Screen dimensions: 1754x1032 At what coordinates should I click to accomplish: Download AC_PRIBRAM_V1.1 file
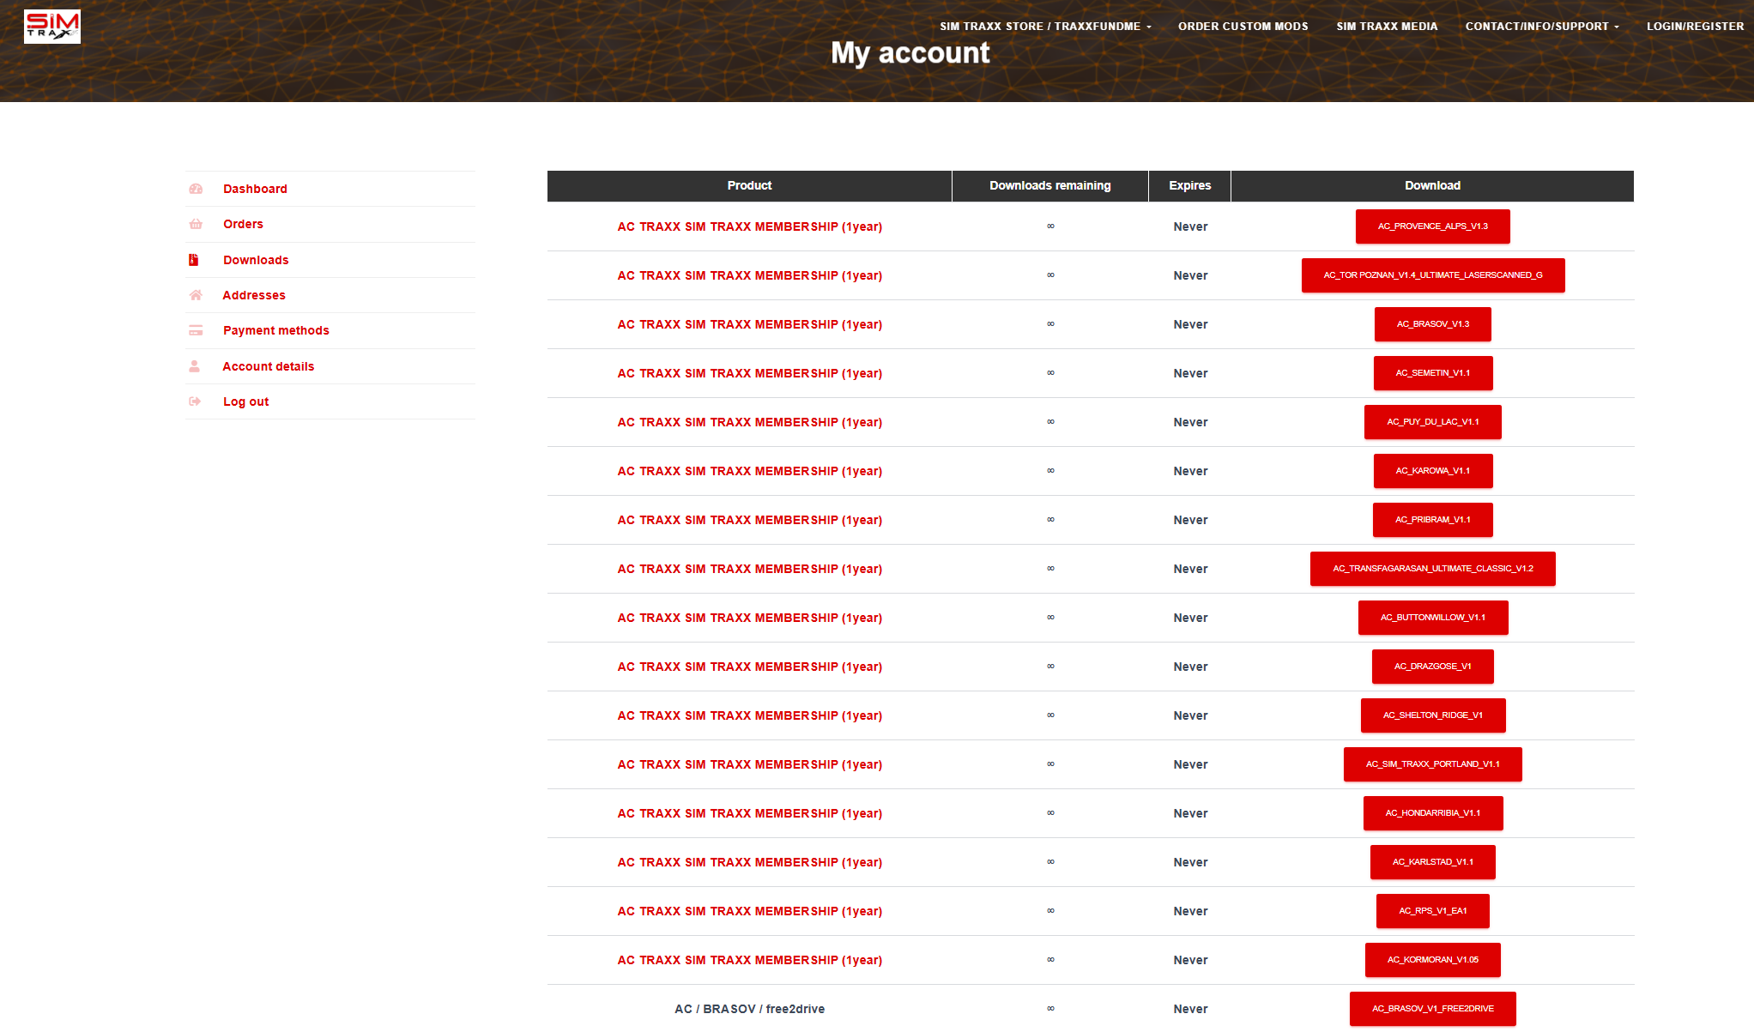pyautogui.click(x=1433, y=520)
